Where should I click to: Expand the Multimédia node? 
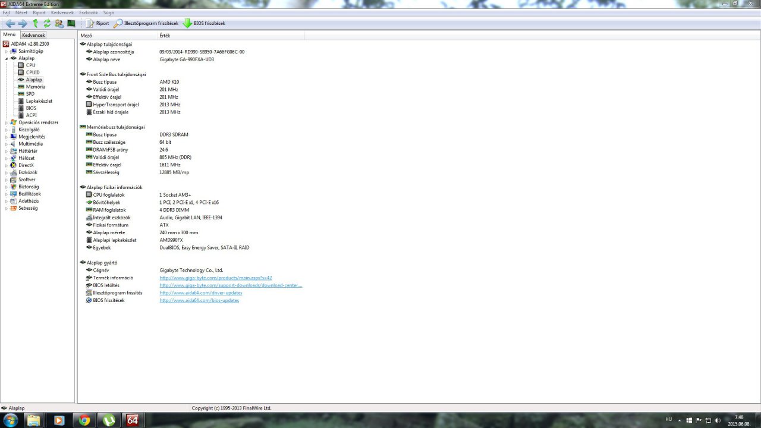pos(7,144)
